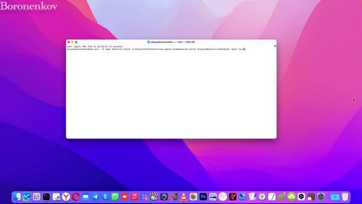Open the Preview app in dock
The width and height of the screenshot is (362, 204).
coord(57,197)
